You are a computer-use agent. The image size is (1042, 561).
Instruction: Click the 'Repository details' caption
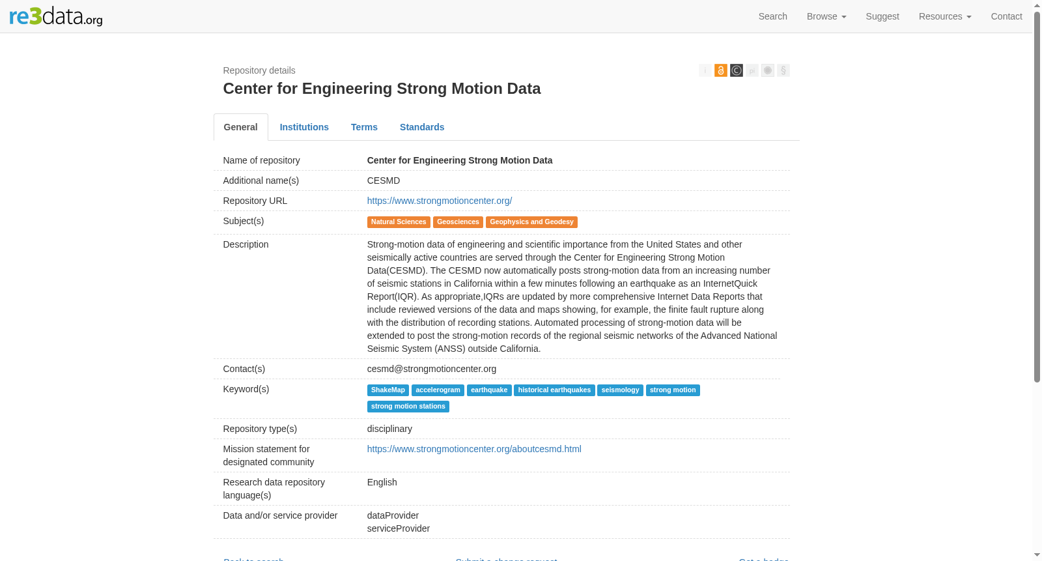[x=259, y=70]
